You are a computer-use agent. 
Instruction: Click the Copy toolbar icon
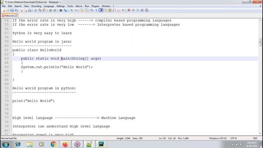(40, 10)
